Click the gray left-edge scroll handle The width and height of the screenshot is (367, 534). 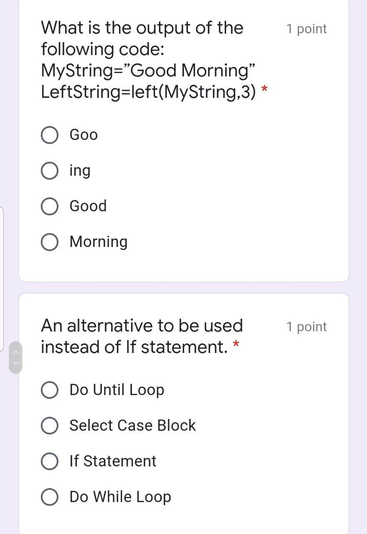click(15, 358)
